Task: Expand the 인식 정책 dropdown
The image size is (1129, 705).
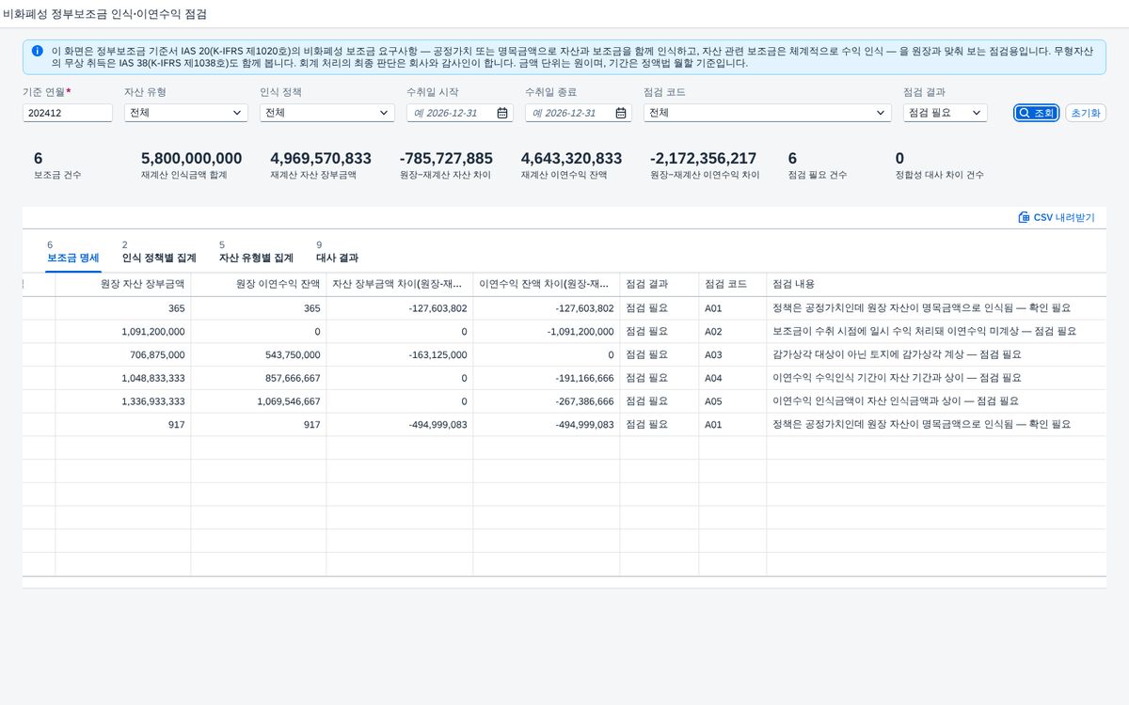Action: [327, 113]
